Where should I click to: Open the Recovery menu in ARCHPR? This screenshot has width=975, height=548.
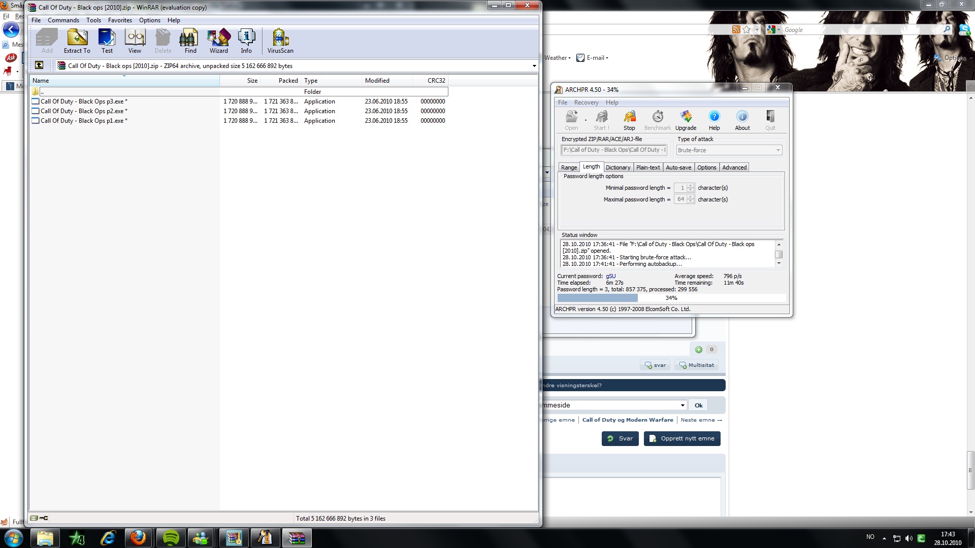(x=586, y=102)
